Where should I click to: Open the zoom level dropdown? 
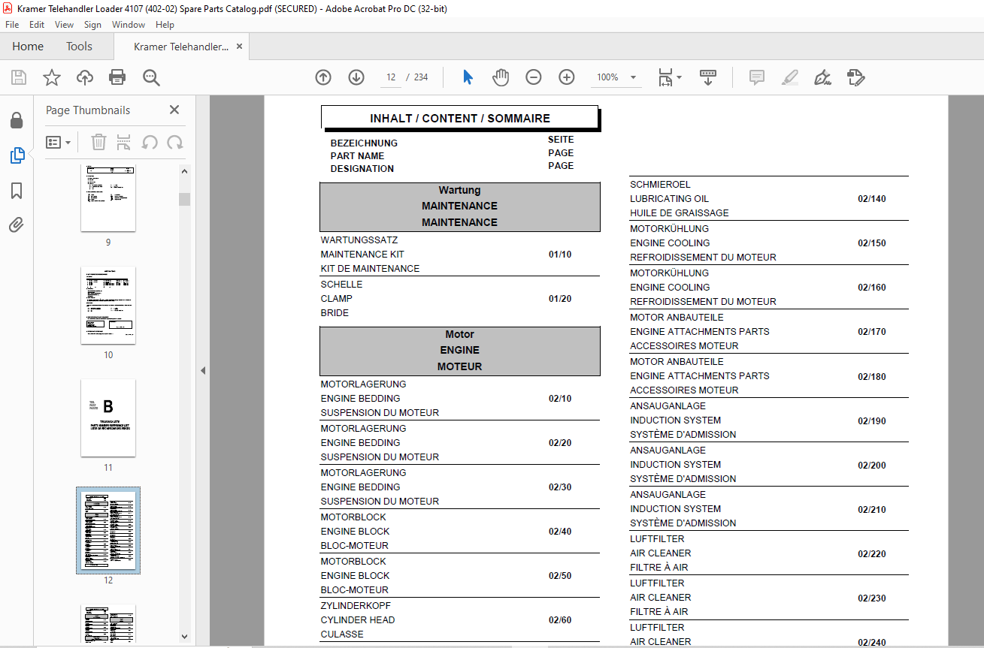(632, 77)
